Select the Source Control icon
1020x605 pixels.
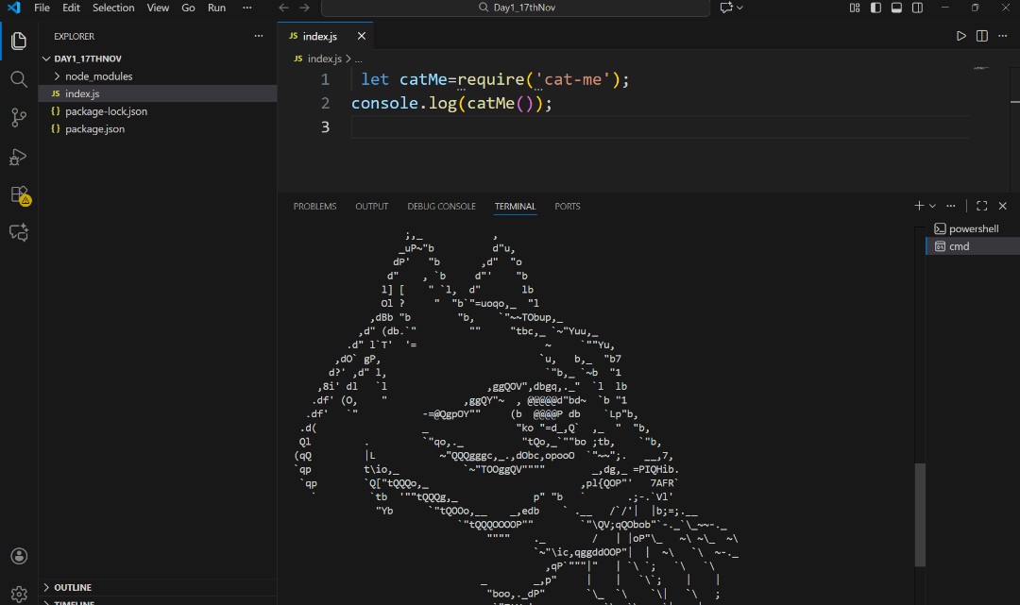click(18, 117)
